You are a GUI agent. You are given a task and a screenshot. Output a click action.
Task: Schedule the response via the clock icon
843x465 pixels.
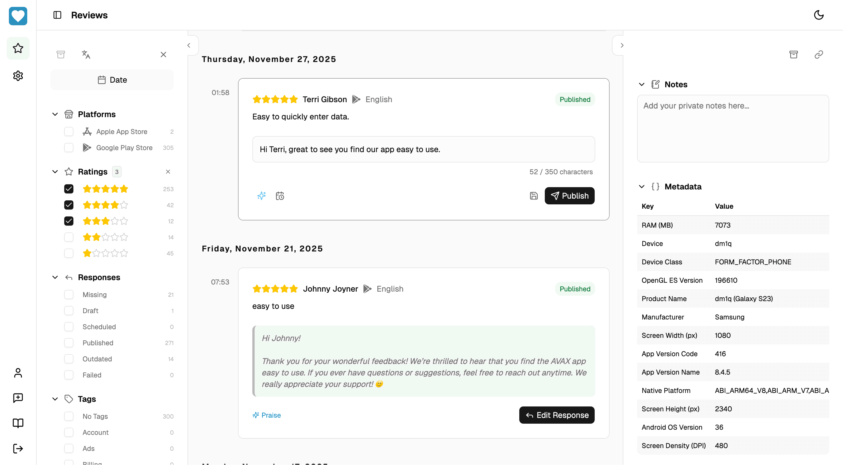click(x=280, y=196)
